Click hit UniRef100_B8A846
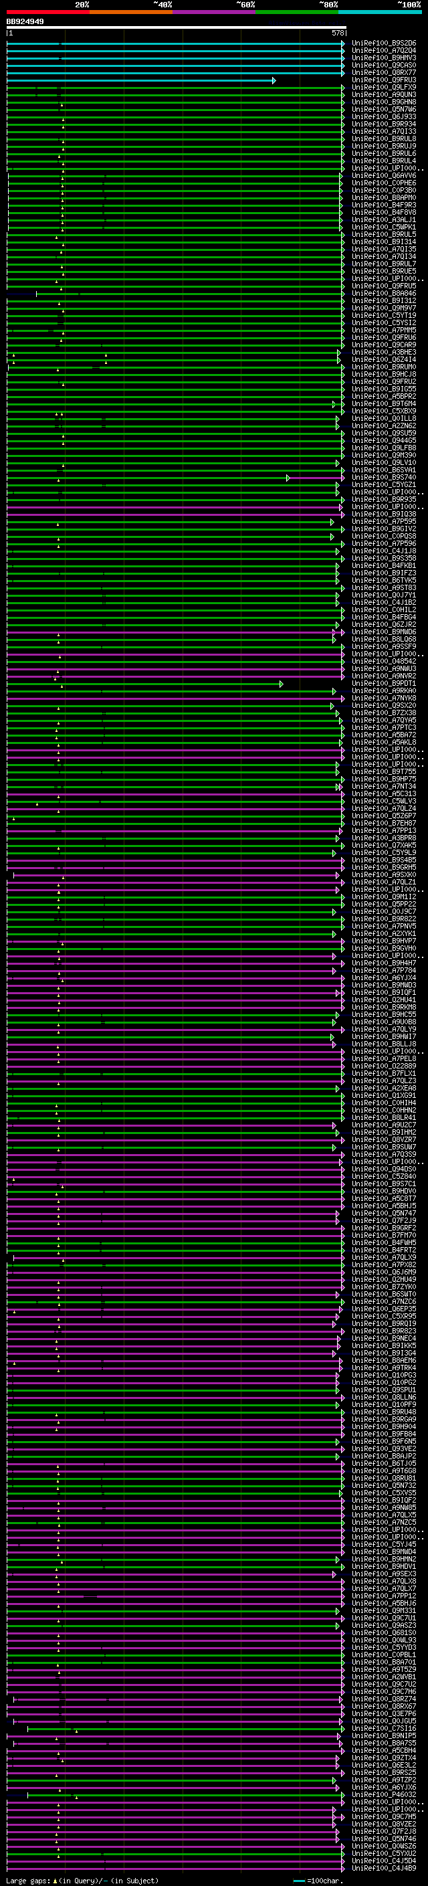Viewport: 428px width, 1886px height. 383,294
